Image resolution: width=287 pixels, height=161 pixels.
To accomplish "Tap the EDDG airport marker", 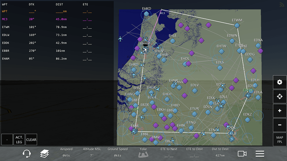I will [x=250, y=59].
